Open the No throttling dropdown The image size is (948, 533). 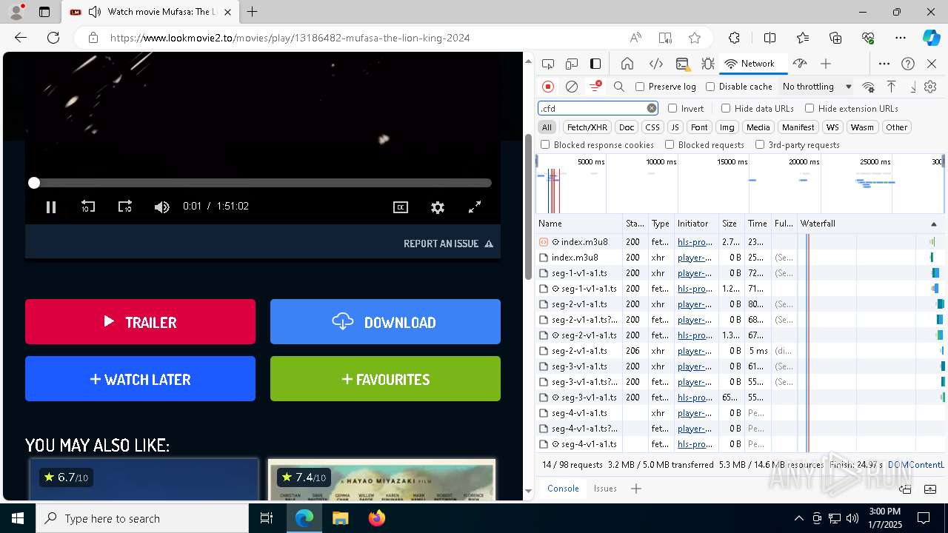point(817,87)
